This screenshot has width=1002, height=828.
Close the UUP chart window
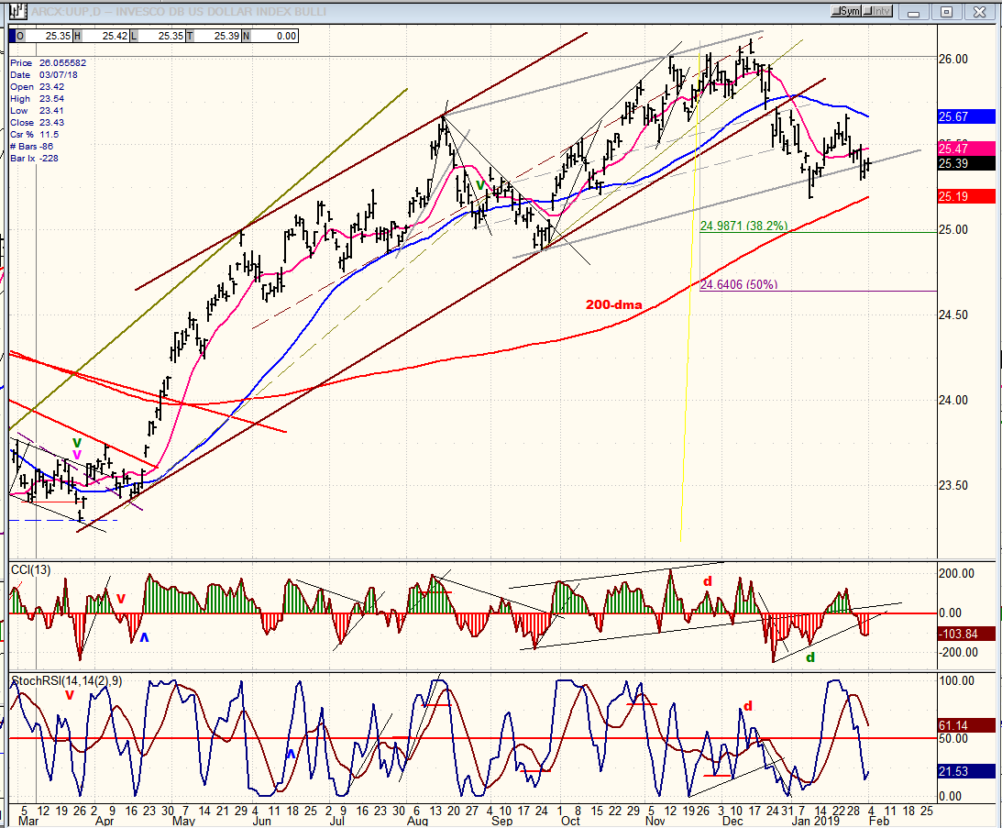click(x=979, y=12)
